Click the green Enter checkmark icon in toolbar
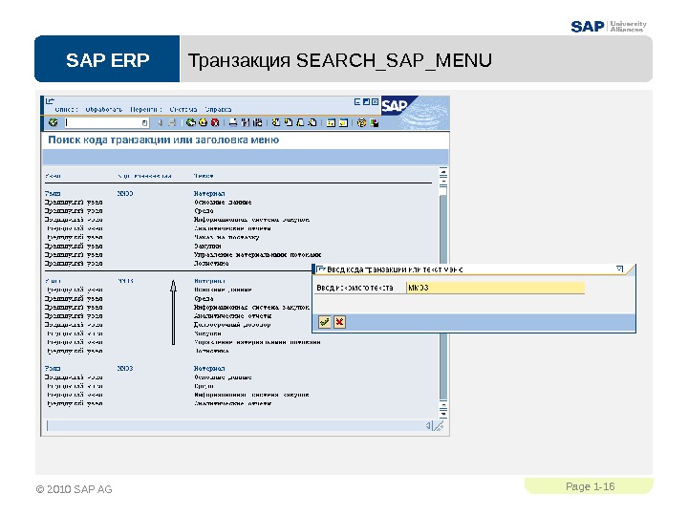The height and width of the screenshot is (516, 688). point(54,122)
